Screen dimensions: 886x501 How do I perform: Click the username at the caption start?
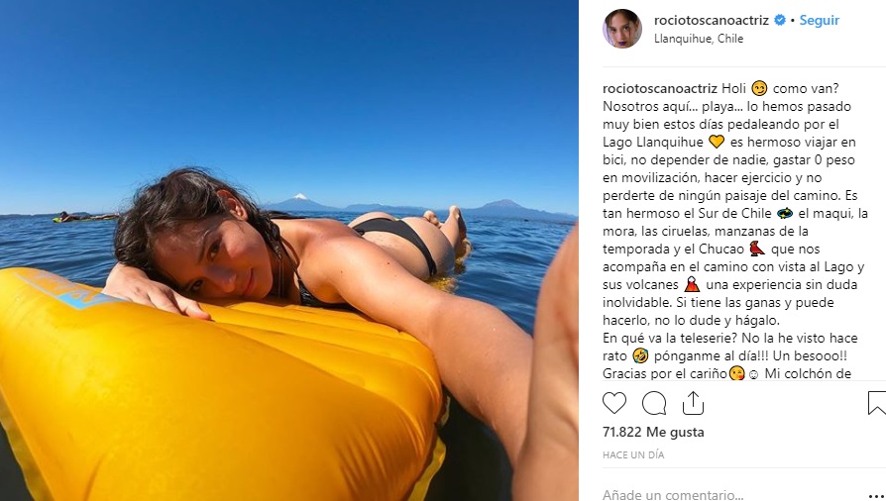coord(659,89)
